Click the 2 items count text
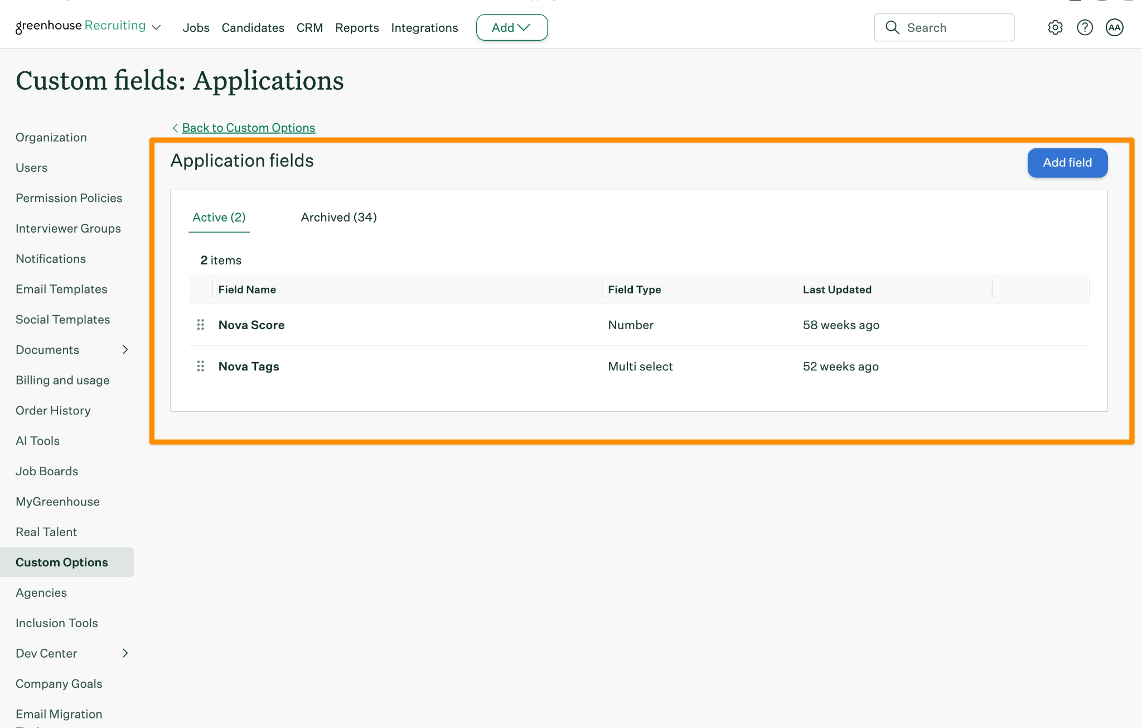This screenshot has height=728, width=1142. coord(221,260)
